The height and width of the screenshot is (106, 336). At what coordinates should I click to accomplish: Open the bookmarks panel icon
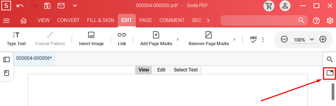[x=7, y=73]
